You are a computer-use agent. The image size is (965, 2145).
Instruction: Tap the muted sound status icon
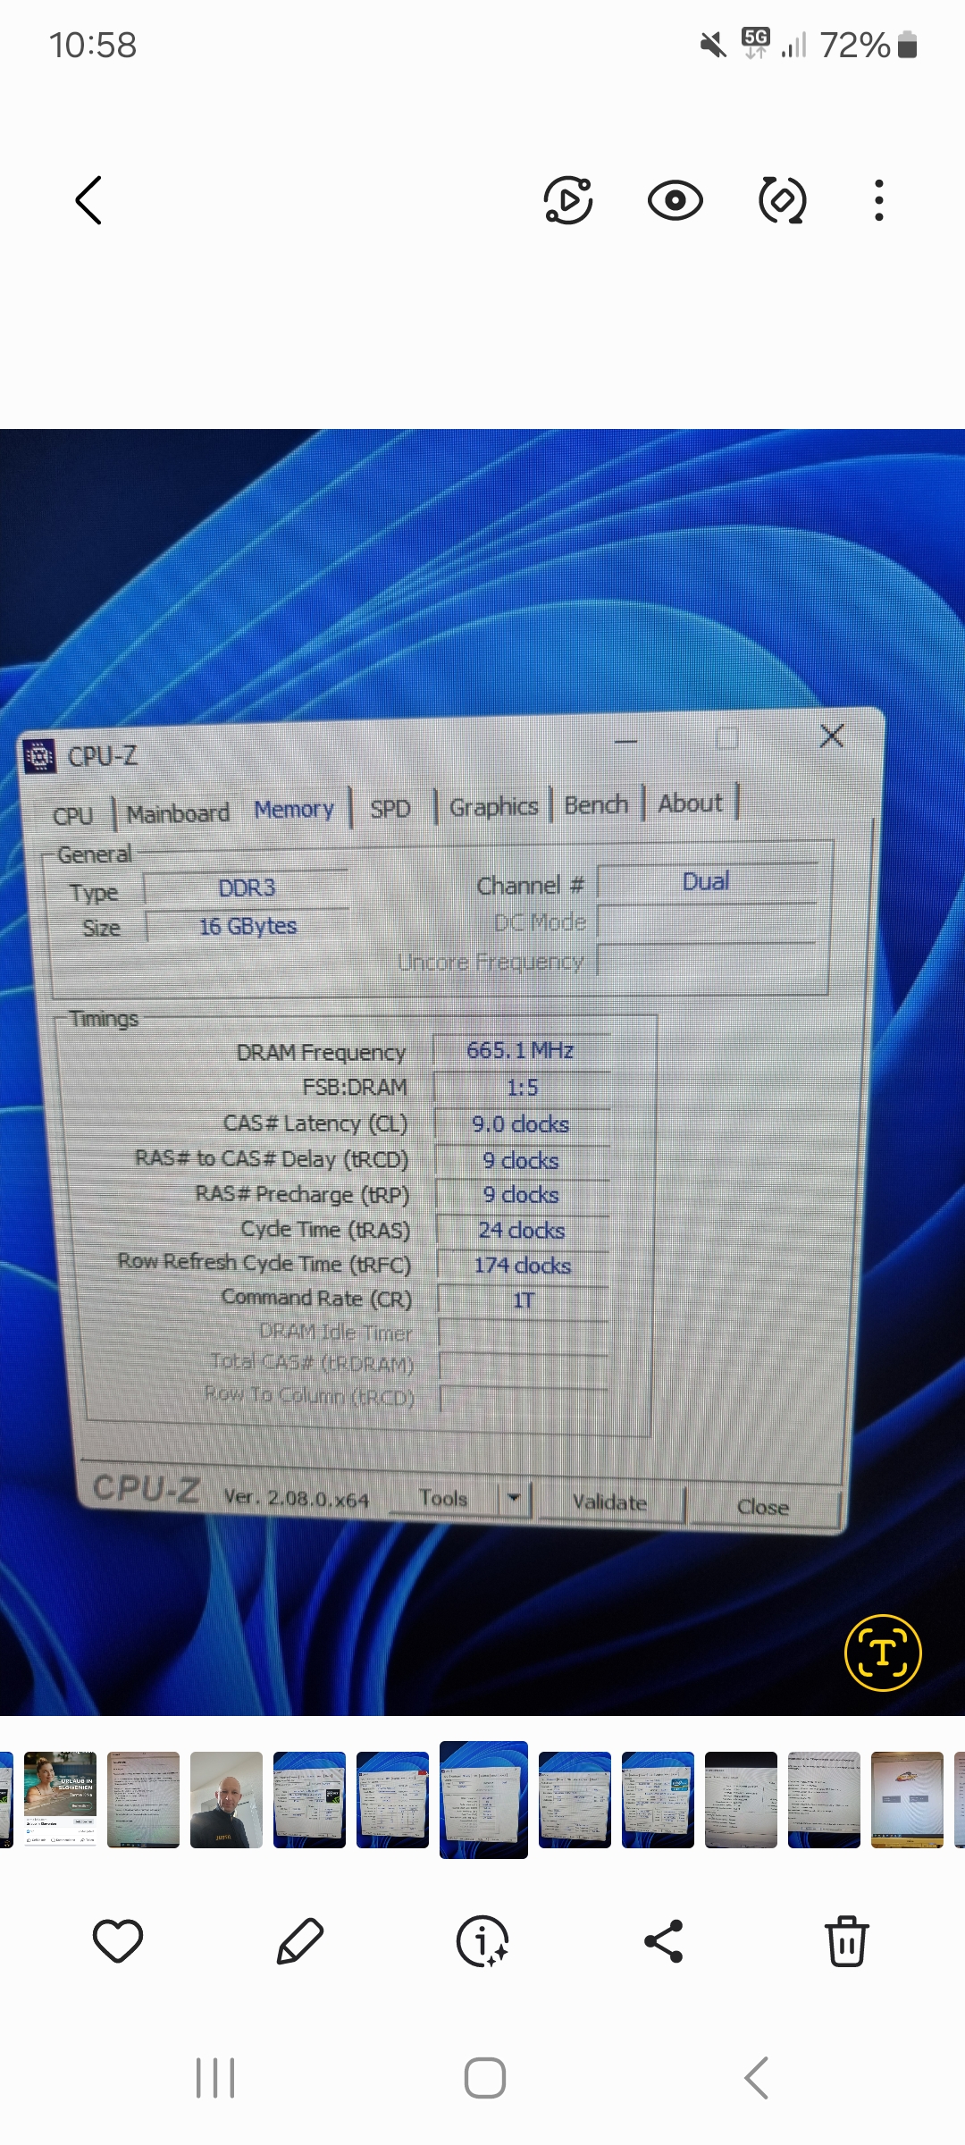point(713,45)
